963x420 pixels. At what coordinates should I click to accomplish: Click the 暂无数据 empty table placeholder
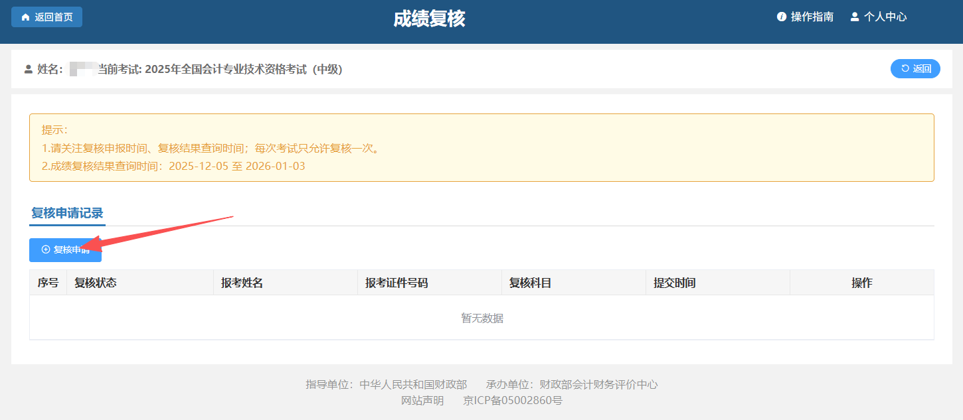click(x=482, y=318)
